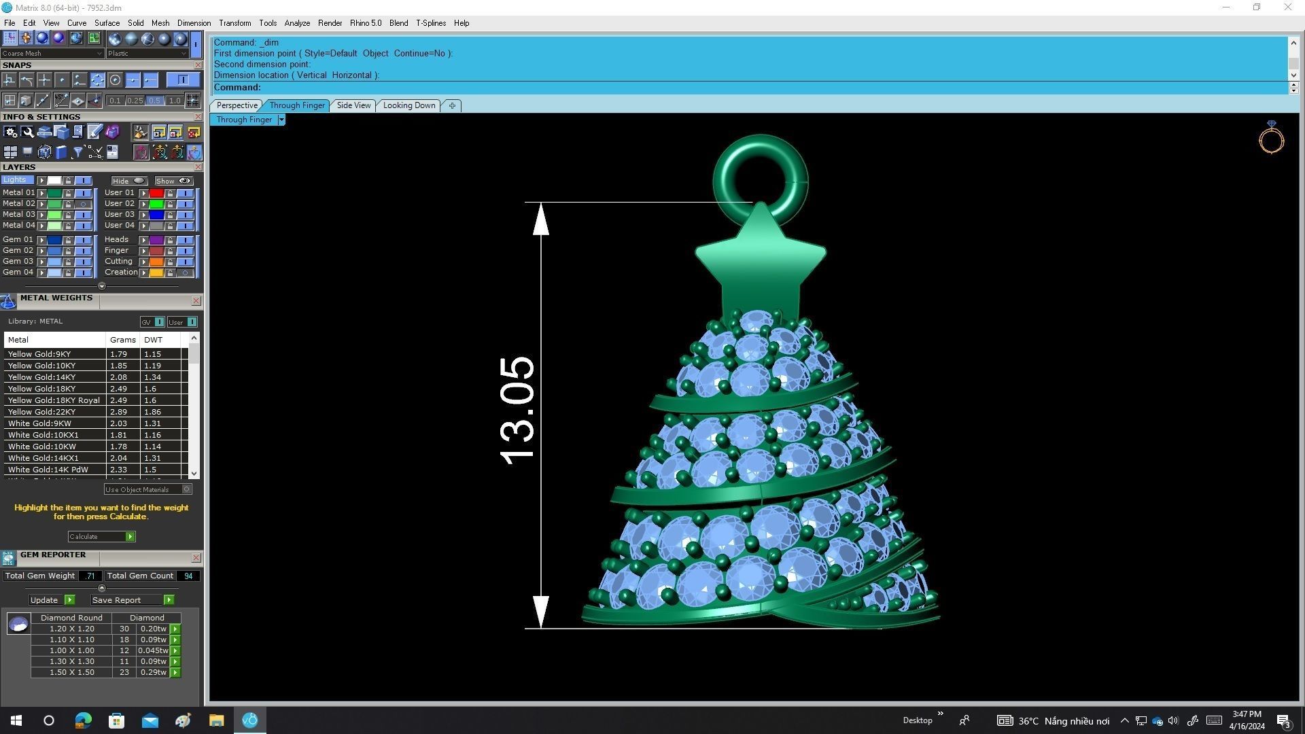Click the Save Report button
Screen dimensions: 1305x734
tap(132, 600)
